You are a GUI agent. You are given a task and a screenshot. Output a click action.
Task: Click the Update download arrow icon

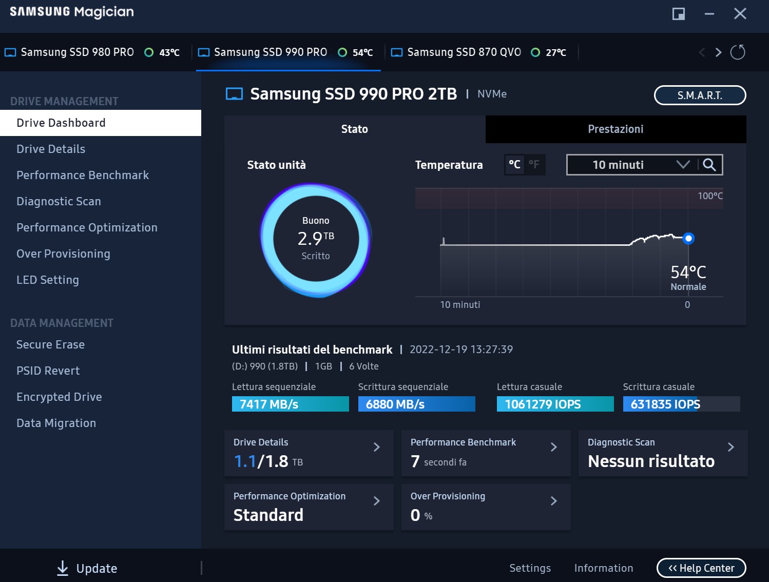(62, 568)
